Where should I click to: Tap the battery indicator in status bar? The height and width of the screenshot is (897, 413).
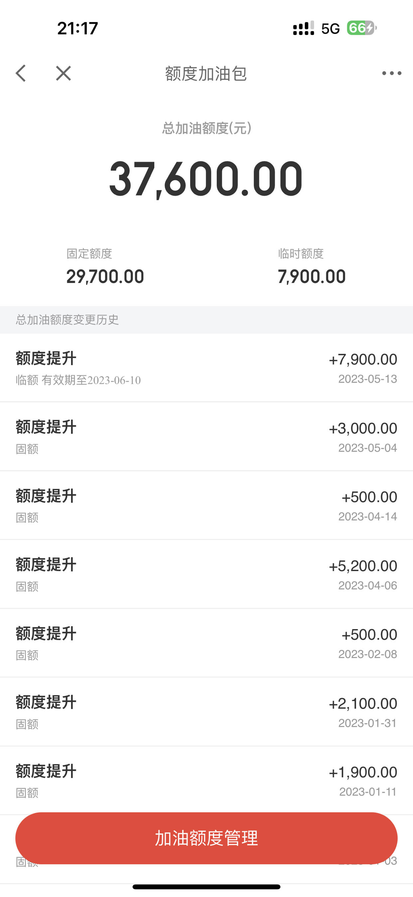(x=361, y=28)
